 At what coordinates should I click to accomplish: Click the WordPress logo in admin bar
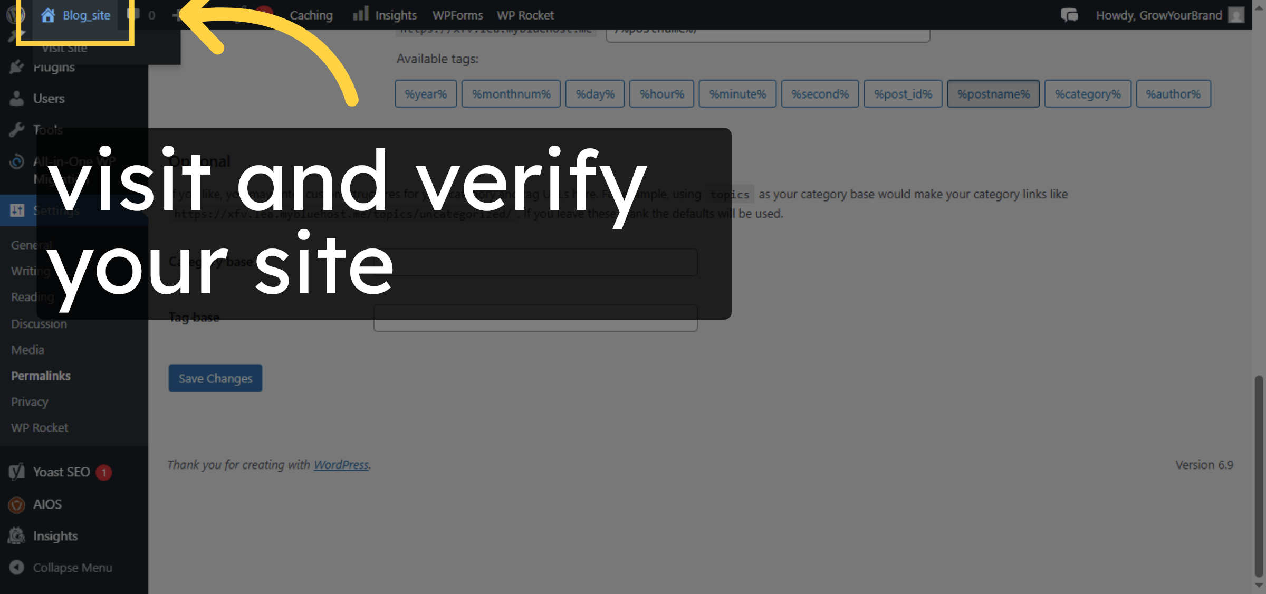[14, 15]
